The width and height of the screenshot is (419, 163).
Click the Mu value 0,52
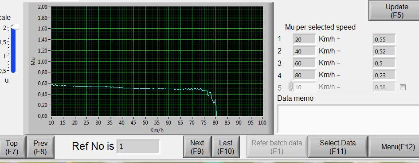384,51
